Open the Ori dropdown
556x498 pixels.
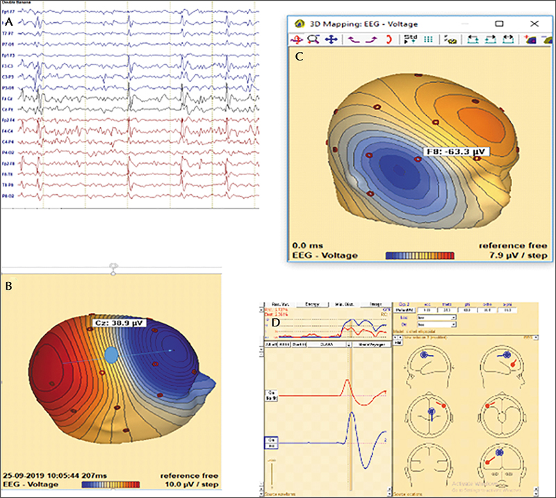coord(437,324)
